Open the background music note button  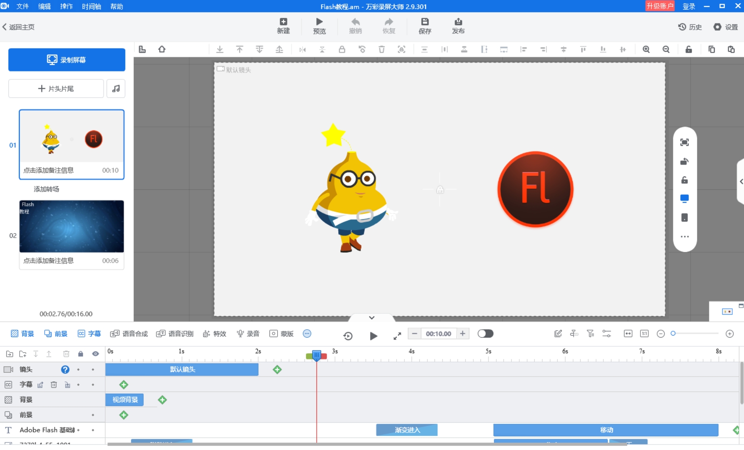click(116, 89)
